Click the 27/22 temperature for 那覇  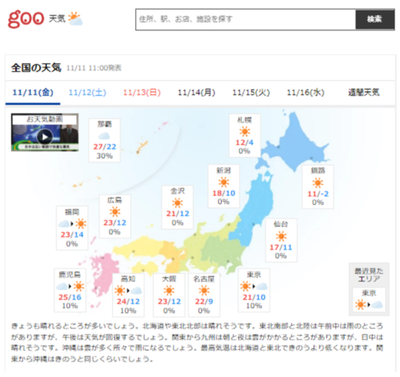point(105,146)
